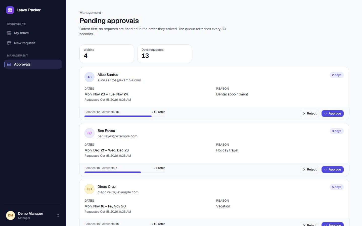This screenshot has width=362, height=226.
Task: Click Alice Santos's balance progress bar
Action: point(125,116)
